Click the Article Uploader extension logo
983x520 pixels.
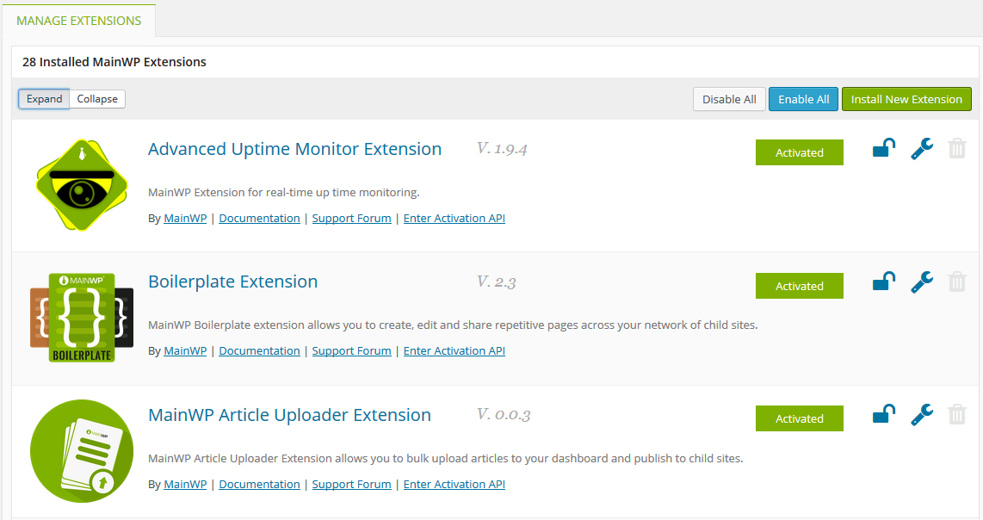coord(82,451)
